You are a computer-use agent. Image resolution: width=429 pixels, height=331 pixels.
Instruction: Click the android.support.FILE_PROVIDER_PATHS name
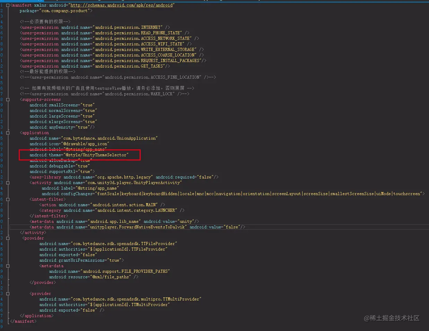click(125, 271)
